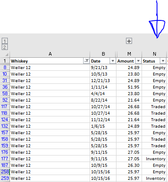Click the Date header cell

click(x=103, y=61)
